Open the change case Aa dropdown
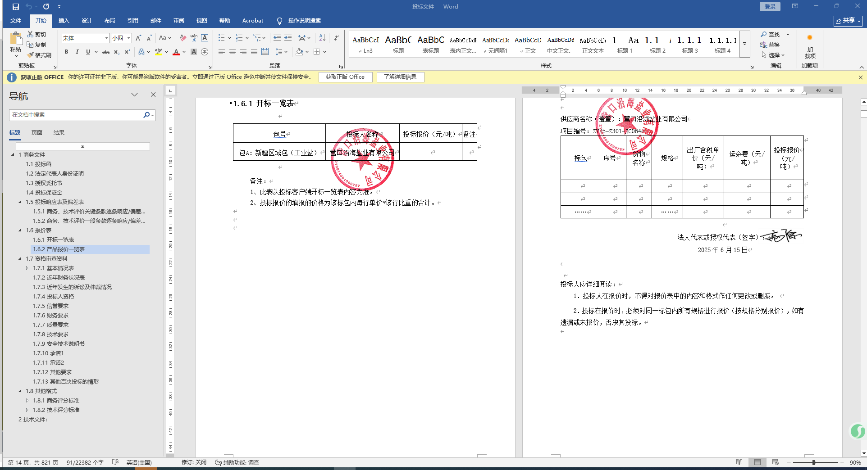The width and height of the screenshot is (867, 470). [165, 38]
